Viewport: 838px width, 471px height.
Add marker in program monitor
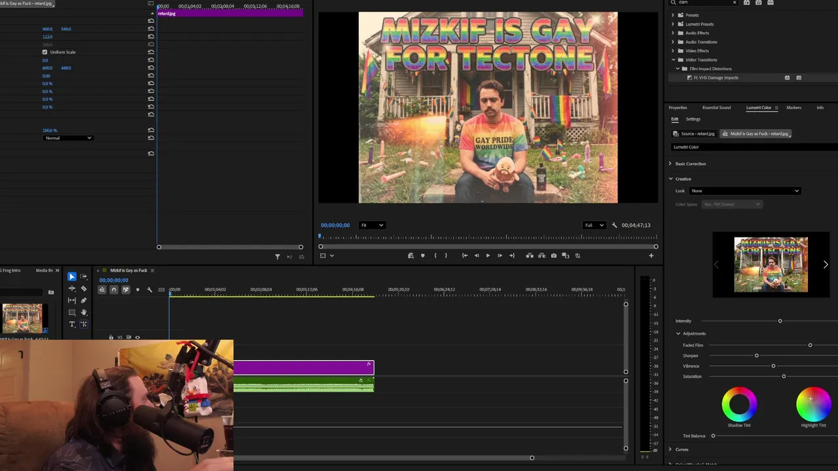pyautogui.click(x=422, y=256)
